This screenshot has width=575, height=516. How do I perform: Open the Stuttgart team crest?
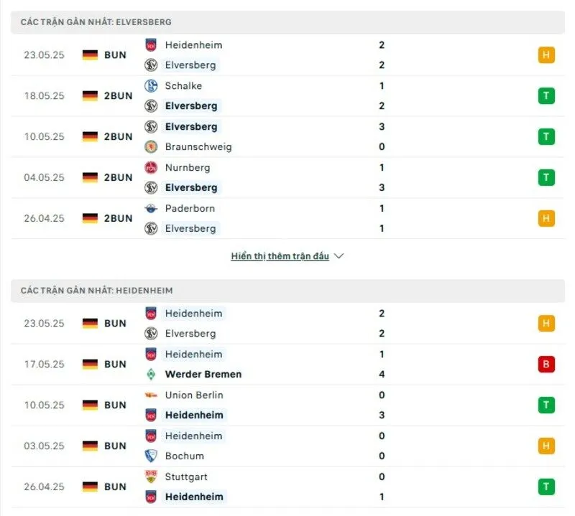click(151, 476)
